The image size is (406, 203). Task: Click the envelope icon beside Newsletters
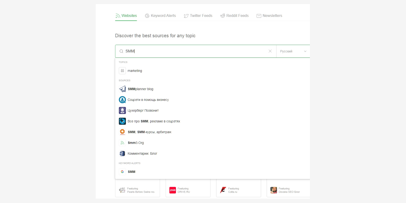[259, 16]
